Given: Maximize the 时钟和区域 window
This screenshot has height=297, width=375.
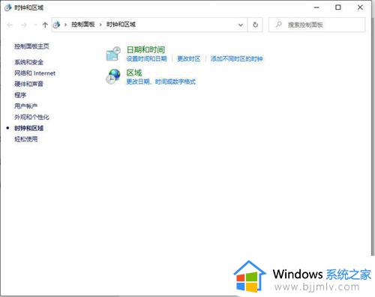Looking at the screenshot, I should 338,7.
